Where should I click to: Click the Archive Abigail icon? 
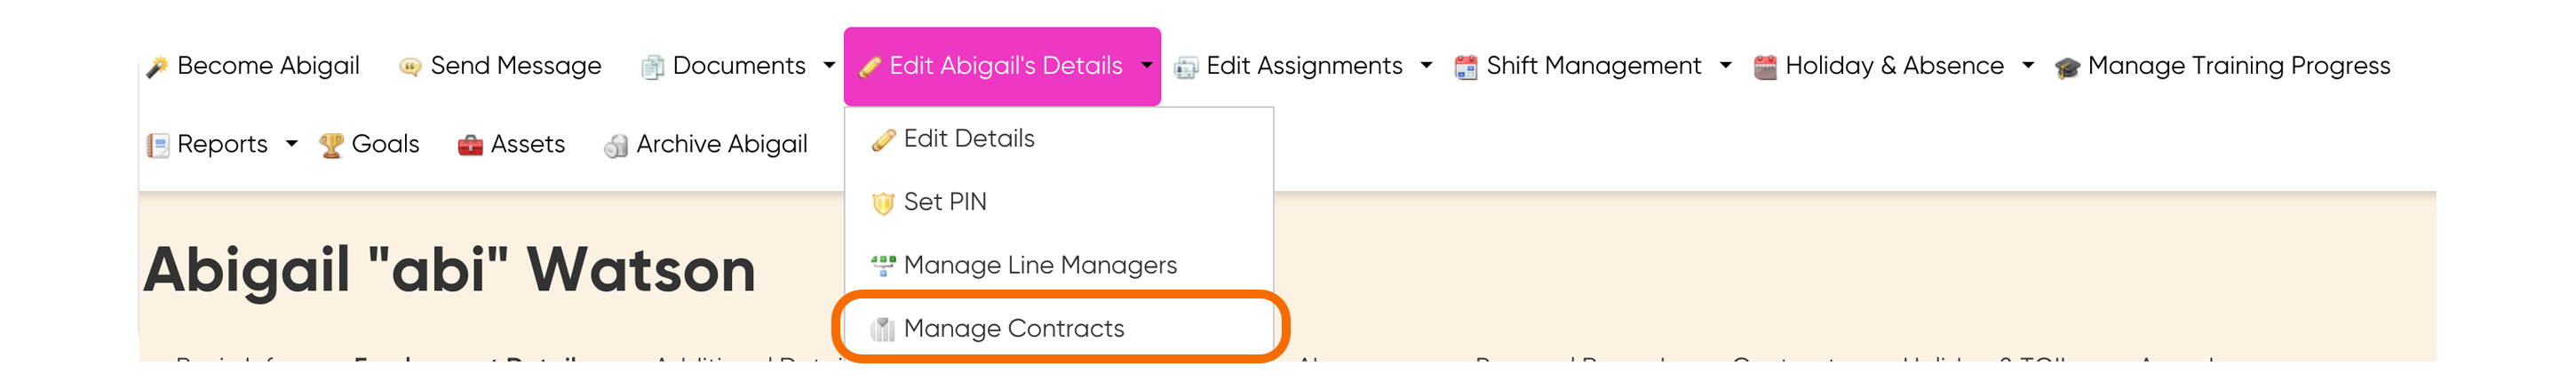pos(616,146)
